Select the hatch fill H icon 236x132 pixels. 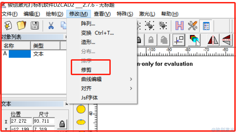click(x=179, y=26)
